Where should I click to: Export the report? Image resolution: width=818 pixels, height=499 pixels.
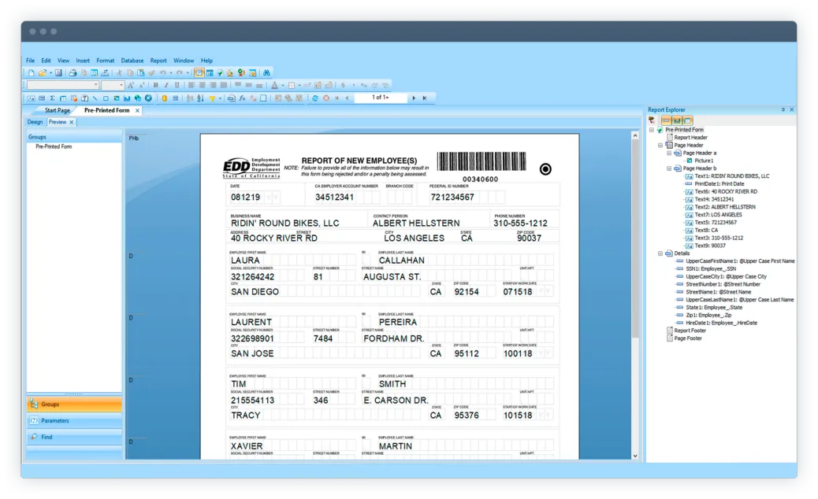tap(105, 72)
